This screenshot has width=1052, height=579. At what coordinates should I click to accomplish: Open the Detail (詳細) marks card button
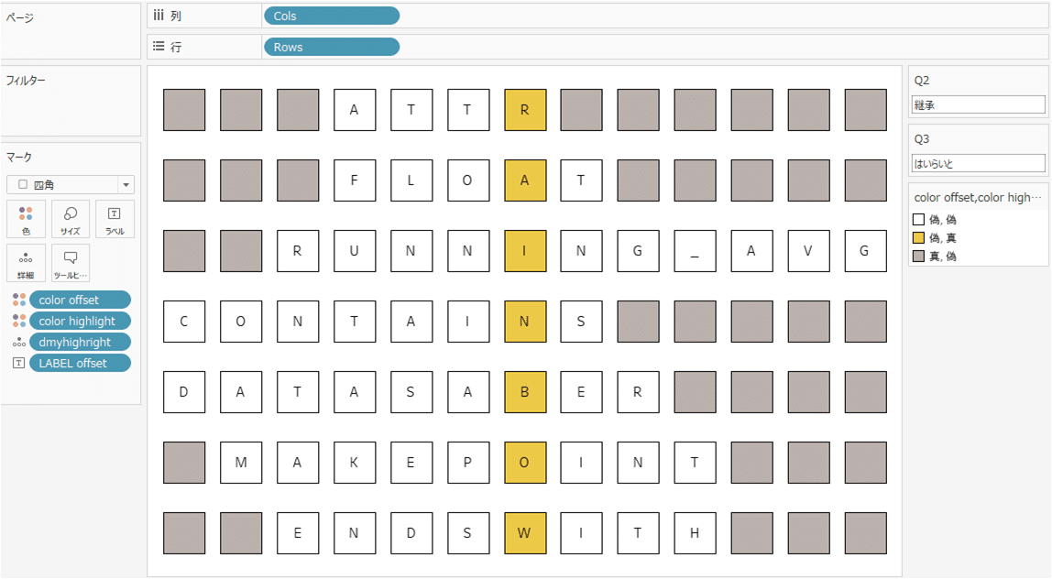click(26, 263)
